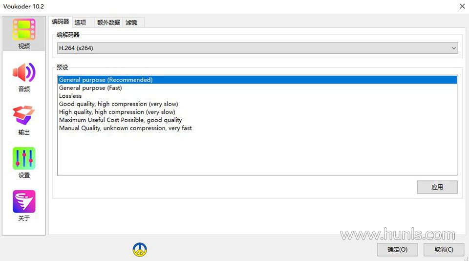Switch to the 额外数据 tab
The height and width of the screenshot is (261, 469).
pos(108,22)
